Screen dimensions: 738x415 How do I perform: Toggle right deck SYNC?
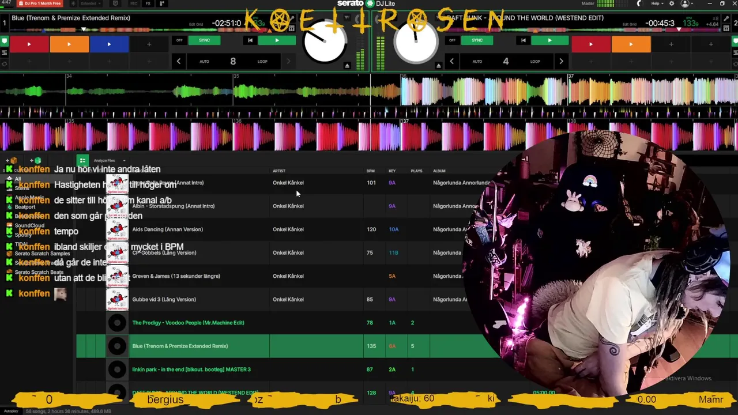(x=477, y=40)
